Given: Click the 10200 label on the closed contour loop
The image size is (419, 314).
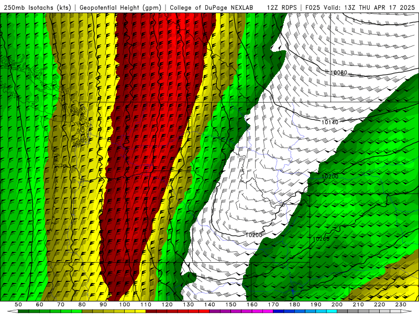Looking at the screenshot, I should pos(254,235).
